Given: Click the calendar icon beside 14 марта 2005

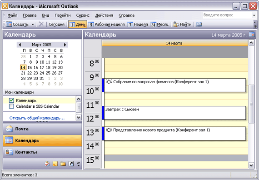Looking at the screenshot, I should (x=252, y=35).
